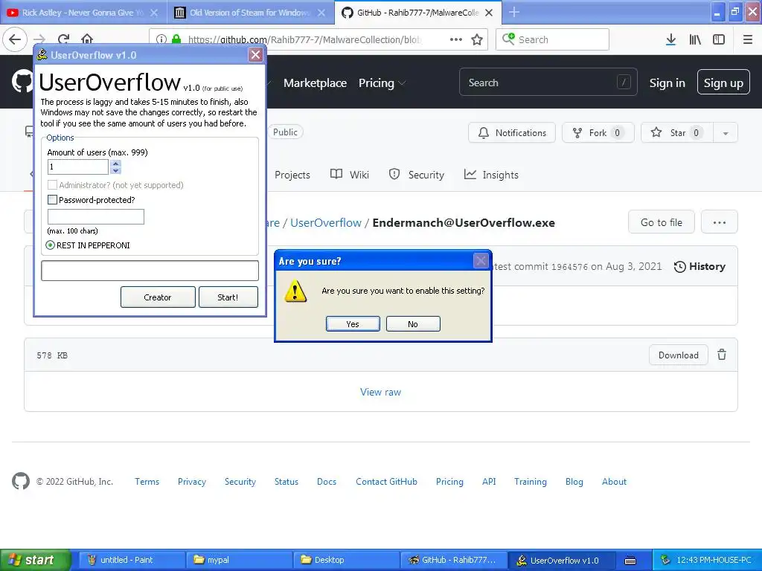Open the Wiki tab
This screenshot has height=571, width=762.
[350, 175]
